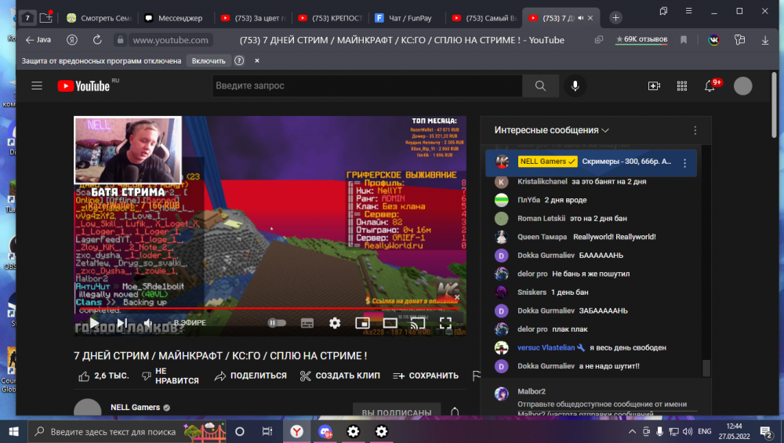Mute the video player volume
This screenshot has height=443, width=784.
(x=148, y=323)
